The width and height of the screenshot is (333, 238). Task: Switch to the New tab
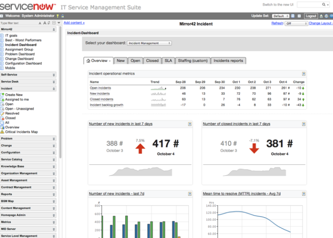click(x=121, y=61)
